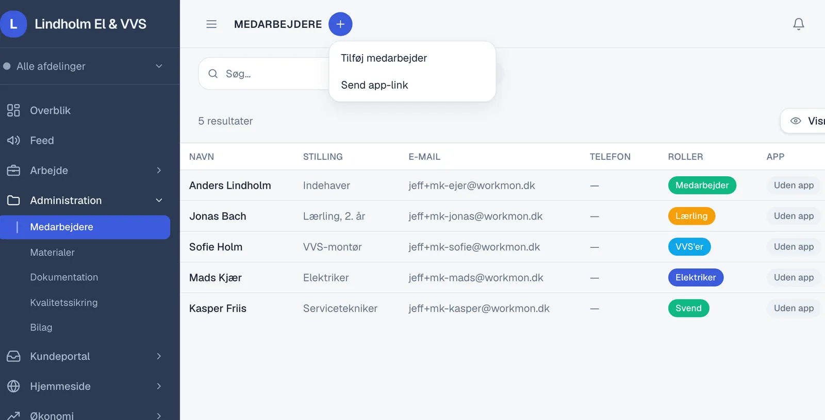Expand the Økonomi chevron

pyautogui.click(x=159, y=415)
